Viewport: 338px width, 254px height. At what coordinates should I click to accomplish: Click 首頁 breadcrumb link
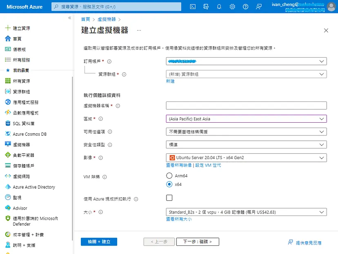(85, 19)
